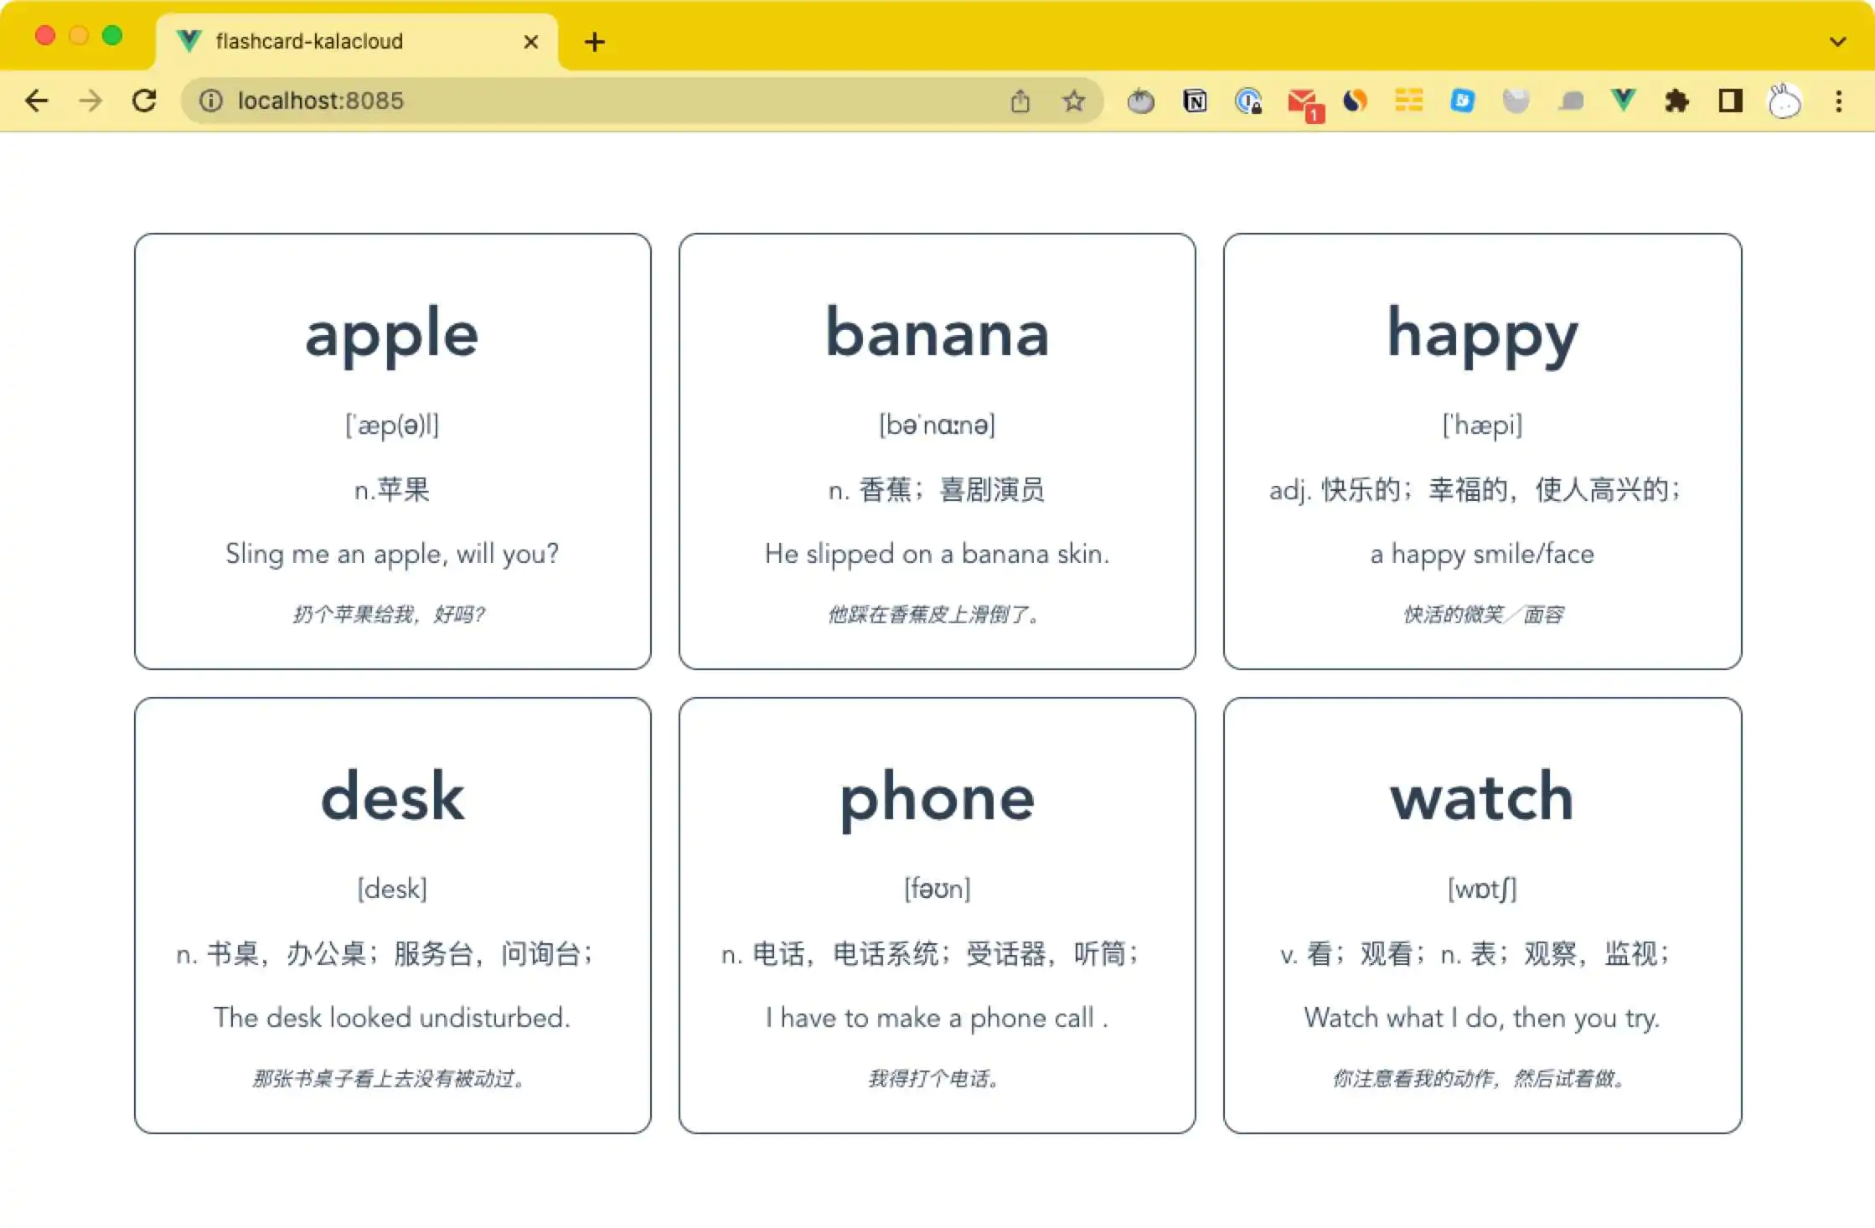Open the 1Password extension
The height and width of the screenshot is (1228, 1875).
coord(1248,101)
